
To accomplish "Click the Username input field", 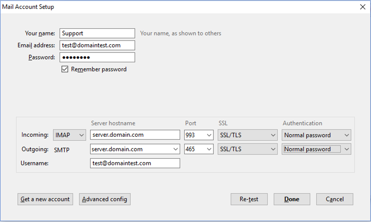I will pos(135,163).
